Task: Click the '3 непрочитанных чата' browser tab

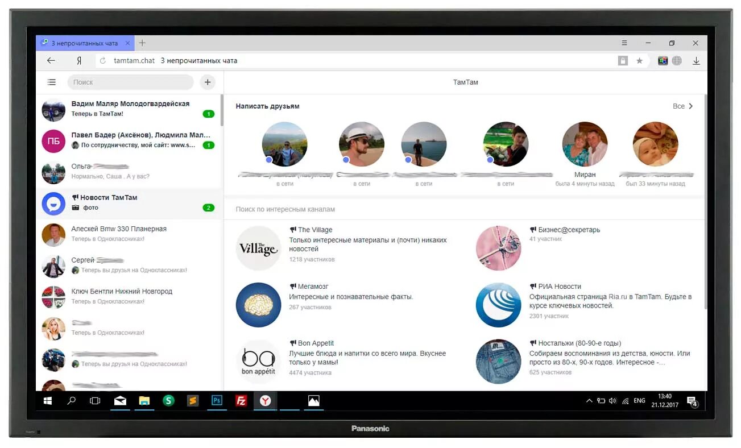Action: [84, 43]
